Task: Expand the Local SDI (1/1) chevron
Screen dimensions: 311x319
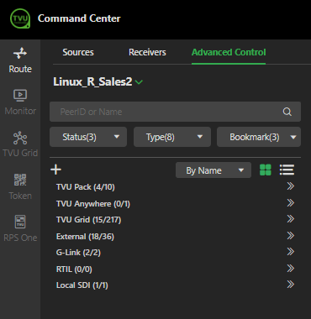Action: (x=291, y=285)
